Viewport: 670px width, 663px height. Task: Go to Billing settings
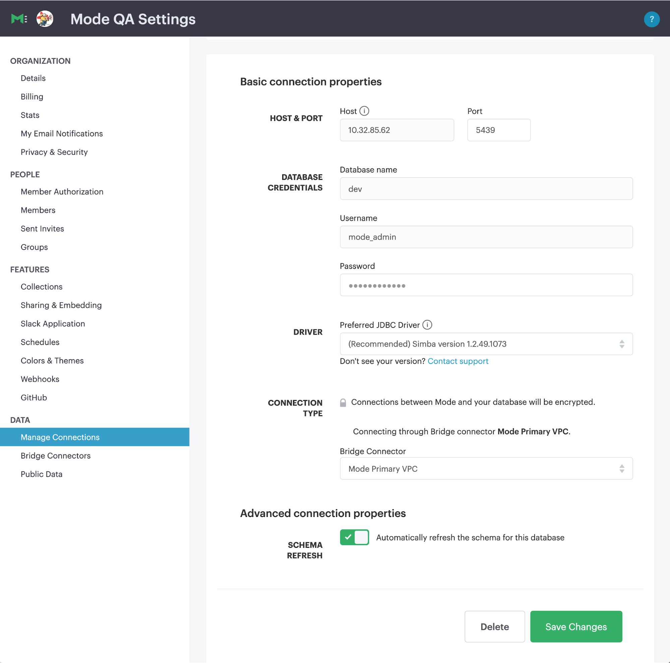[32, 97]
